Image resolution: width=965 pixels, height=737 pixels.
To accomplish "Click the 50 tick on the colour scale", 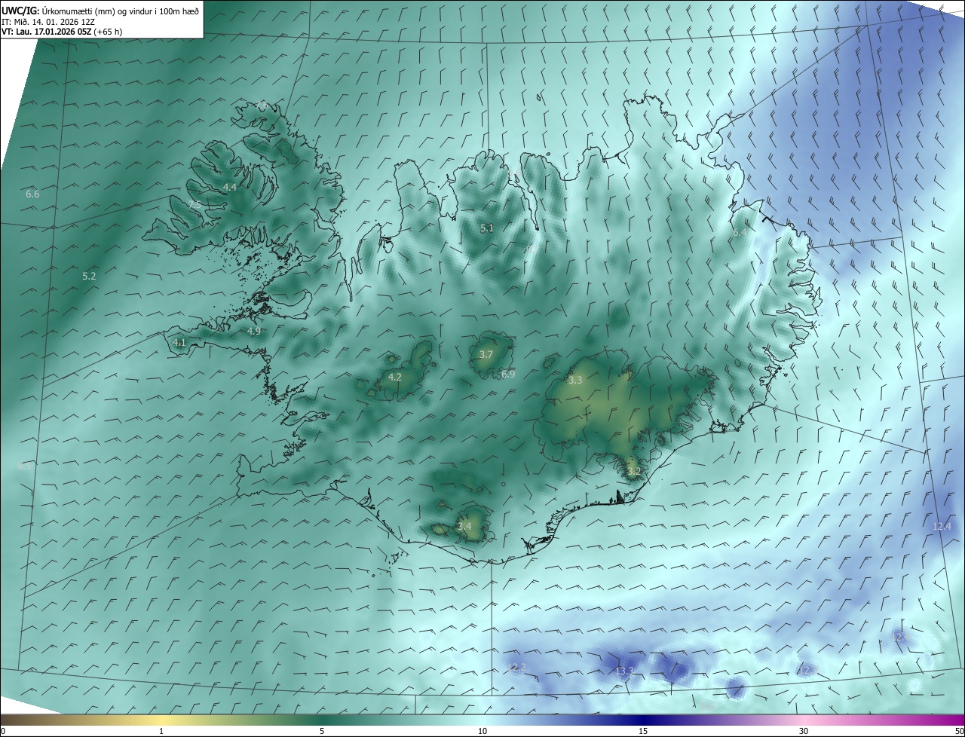I will [x=959, y=732].
